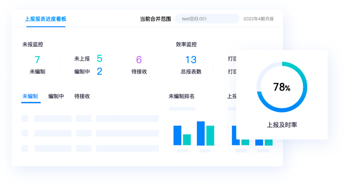
Task: Select the first placeholder row in the list
Action: 90,119
